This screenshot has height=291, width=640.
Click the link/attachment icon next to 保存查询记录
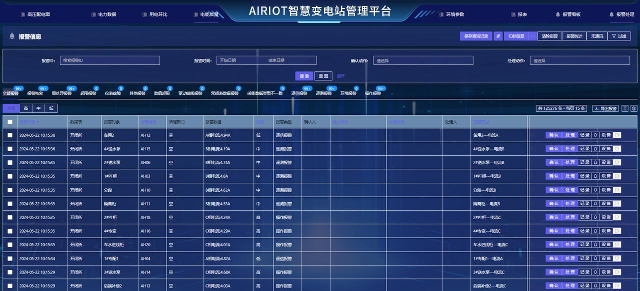[x=498, y=36]
